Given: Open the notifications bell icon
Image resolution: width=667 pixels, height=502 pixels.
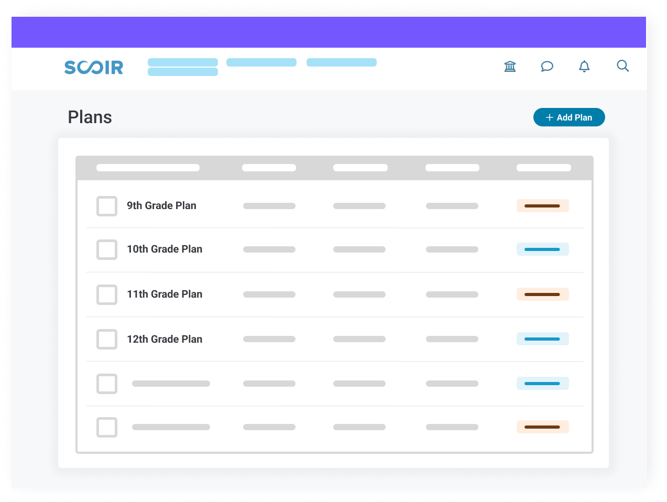Looking at the screenshot, I should [x=584, y=66].
